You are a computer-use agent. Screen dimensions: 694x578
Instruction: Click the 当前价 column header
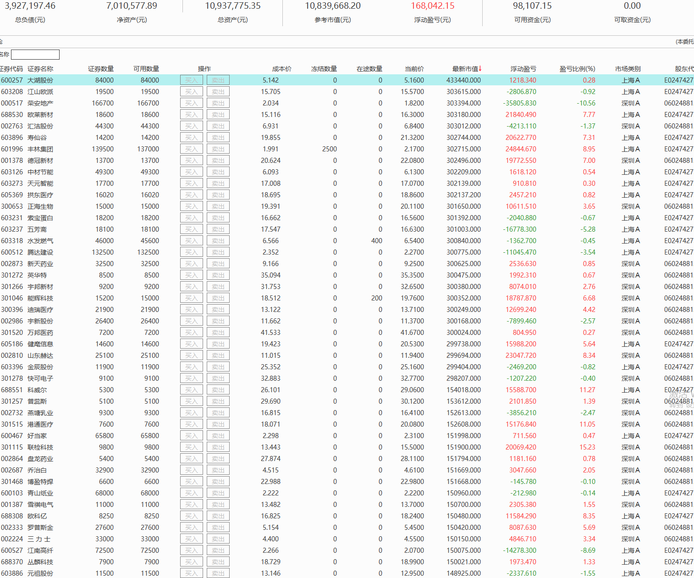(414, 69)
